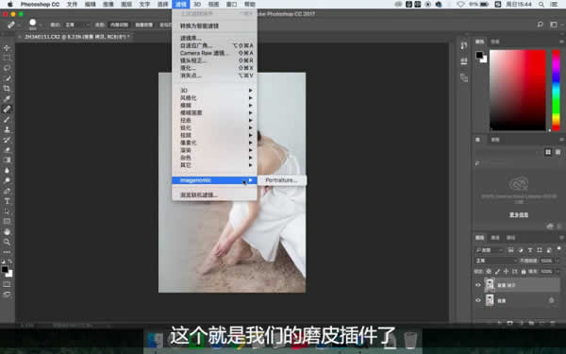The image size is (566, 354).
Task: Pick a color in the color field
Action: pos(518,90)
